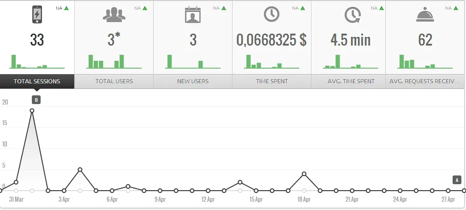Viewport: 466px width, 210px height.
Task: Click the green trend arrow in Avg. Time card
Action: [381, 8]
